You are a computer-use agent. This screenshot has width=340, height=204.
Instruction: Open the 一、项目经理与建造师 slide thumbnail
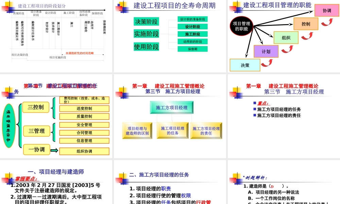56,182
